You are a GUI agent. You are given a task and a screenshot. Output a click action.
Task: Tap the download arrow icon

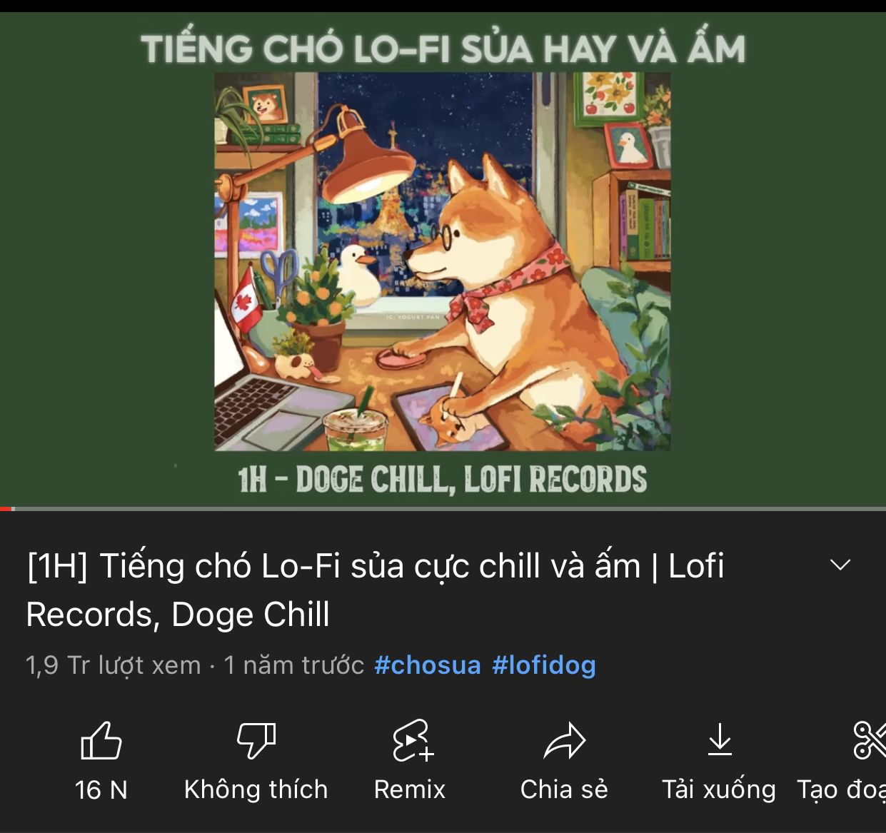[x=719, y=739]
